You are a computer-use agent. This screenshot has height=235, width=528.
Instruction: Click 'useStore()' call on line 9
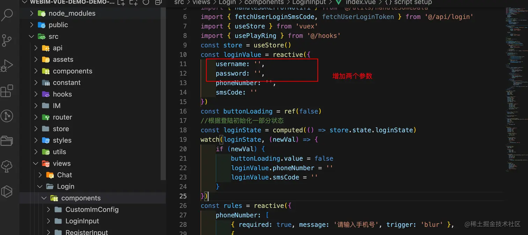(x=272, y=45)
